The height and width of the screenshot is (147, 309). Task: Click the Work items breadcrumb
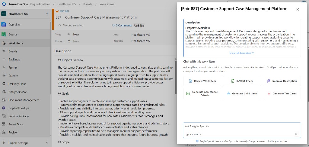pyautogui.click(x=107, y=4)
